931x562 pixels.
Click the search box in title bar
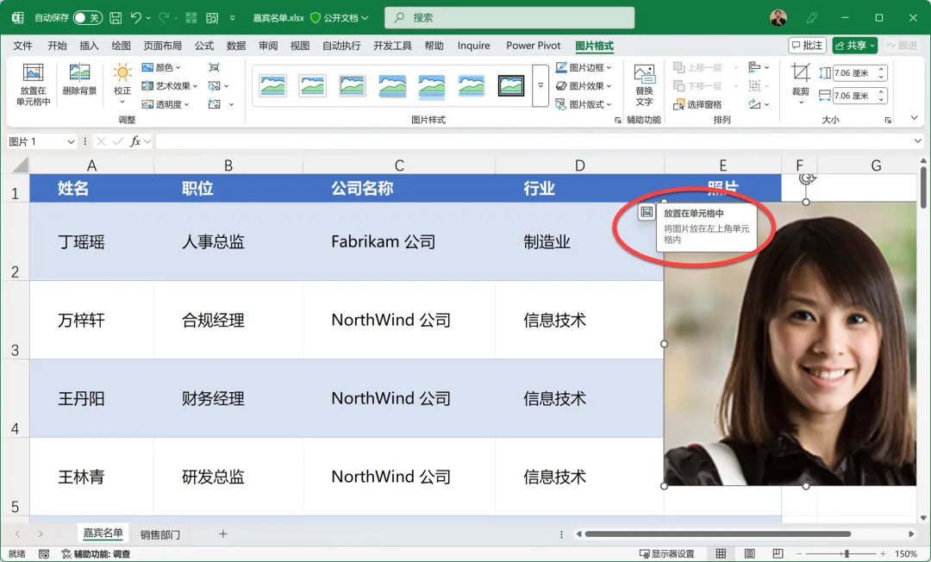pyautogui.click(x=509, y=18)
